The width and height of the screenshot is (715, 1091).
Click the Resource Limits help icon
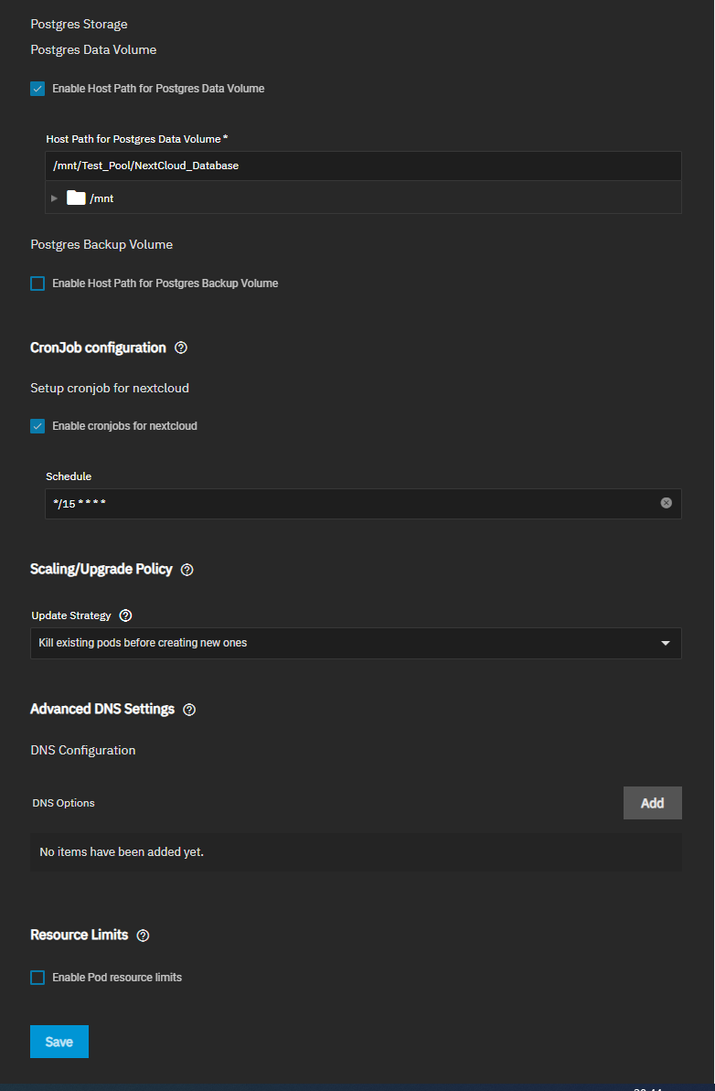[143, 936]
